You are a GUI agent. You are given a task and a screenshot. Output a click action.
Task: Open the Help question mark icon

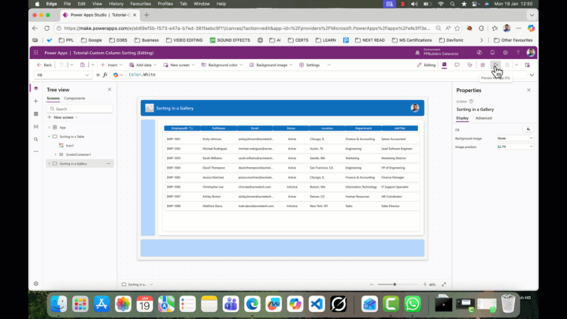(518, 53)
